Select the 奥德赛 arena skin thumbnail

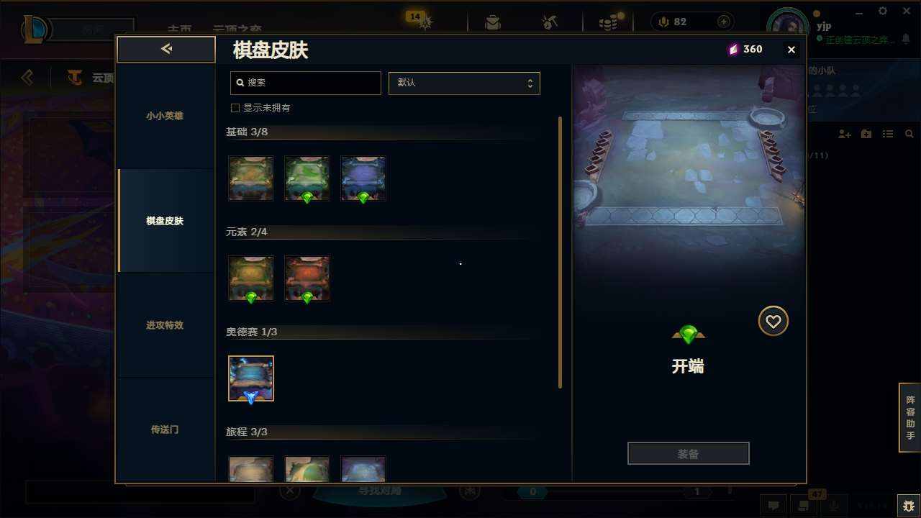point(251,378)
